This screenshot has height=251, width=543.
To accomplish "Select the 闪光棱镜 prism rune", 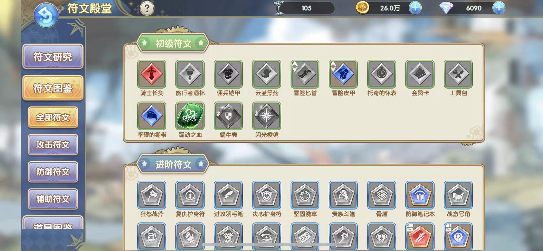I will (x=267, y=116).
